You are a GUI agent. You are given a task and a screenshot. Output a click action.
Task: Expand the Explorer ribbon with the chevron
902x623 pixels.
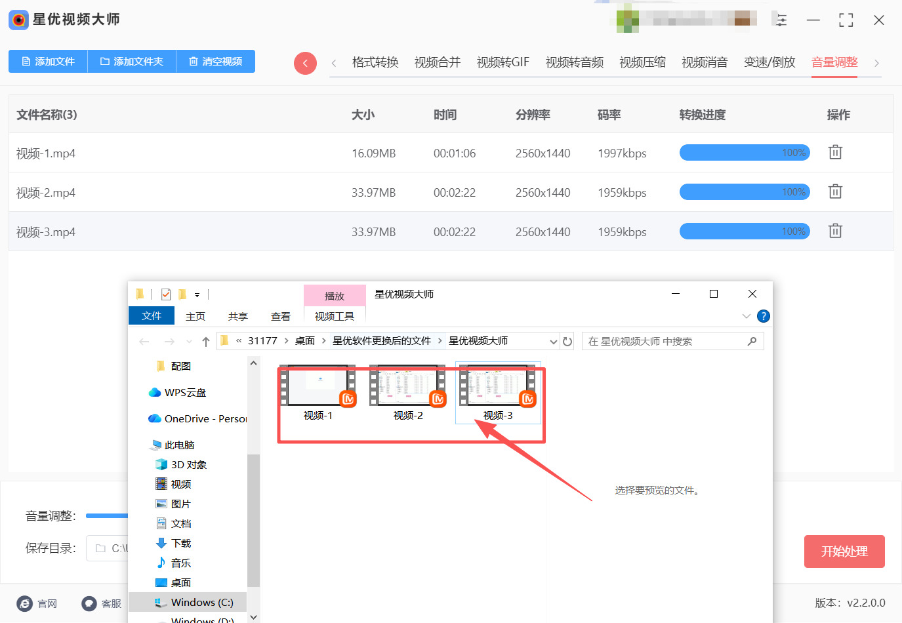tap(746, 316)
